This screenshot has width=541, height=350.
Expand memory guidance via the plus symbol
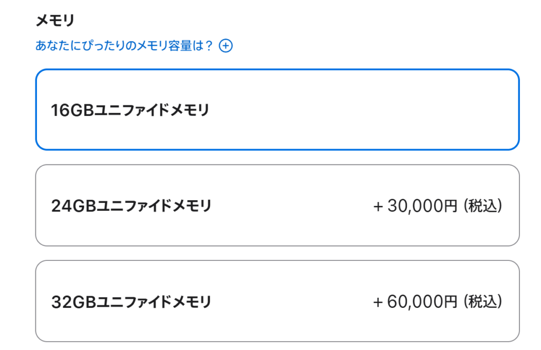[226, 46]
